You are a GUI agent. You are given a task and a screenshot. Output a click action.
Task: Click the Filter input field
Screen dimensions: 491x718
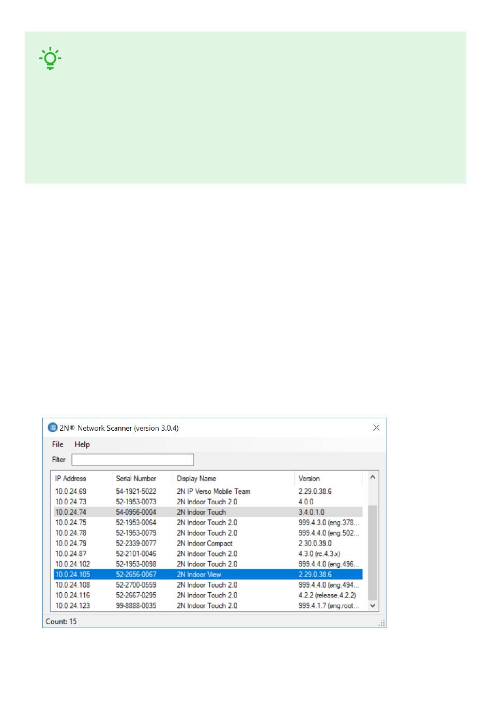pyautogui.click(x=133, y=460)
